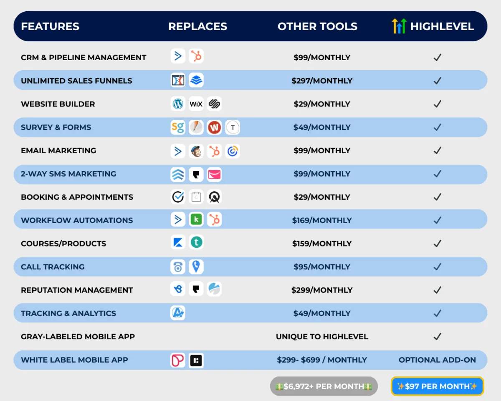
Task: Select the 'BOOKING & APPOINTMENTS' feature label
Action: [77, 197]
